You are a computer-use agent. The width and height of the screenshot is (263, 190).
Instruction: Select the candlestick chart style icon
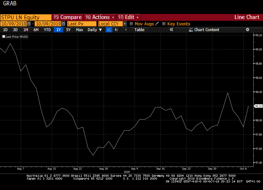coord(116,30)
